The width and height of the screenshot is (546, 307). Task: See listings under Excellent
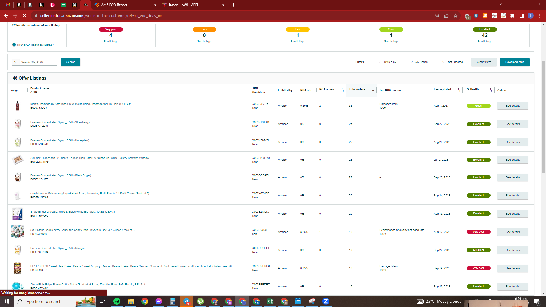pos(485,42)
